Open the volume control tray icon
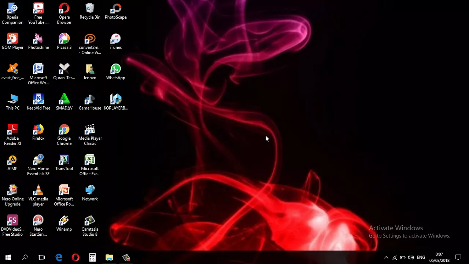 [x=411, y=258]
